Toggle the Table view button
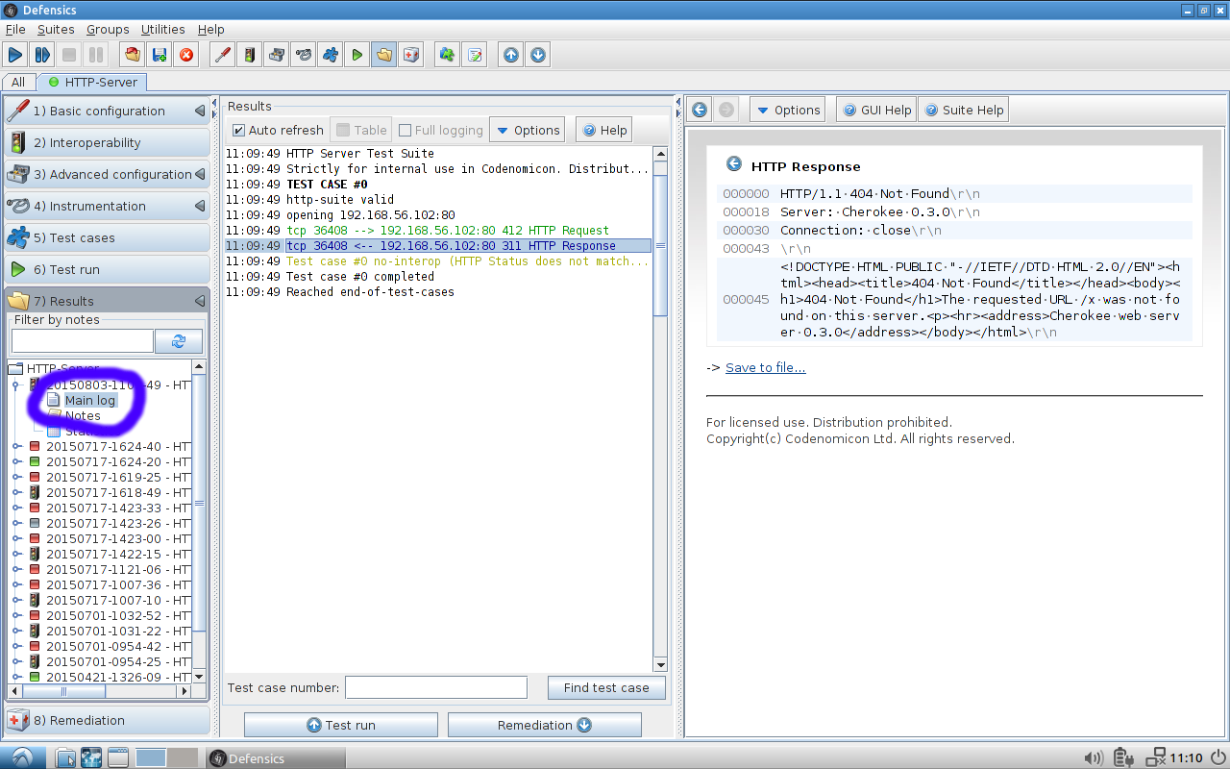 point(361,130)
